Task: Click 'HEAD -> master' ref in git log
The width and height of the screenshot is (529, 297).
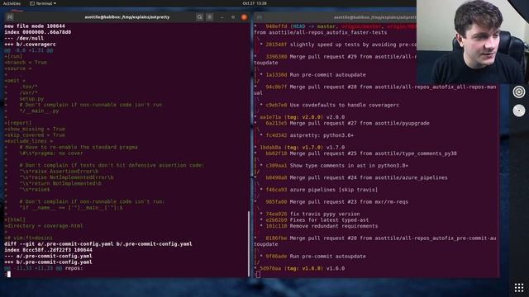Action: click(314, 26)
